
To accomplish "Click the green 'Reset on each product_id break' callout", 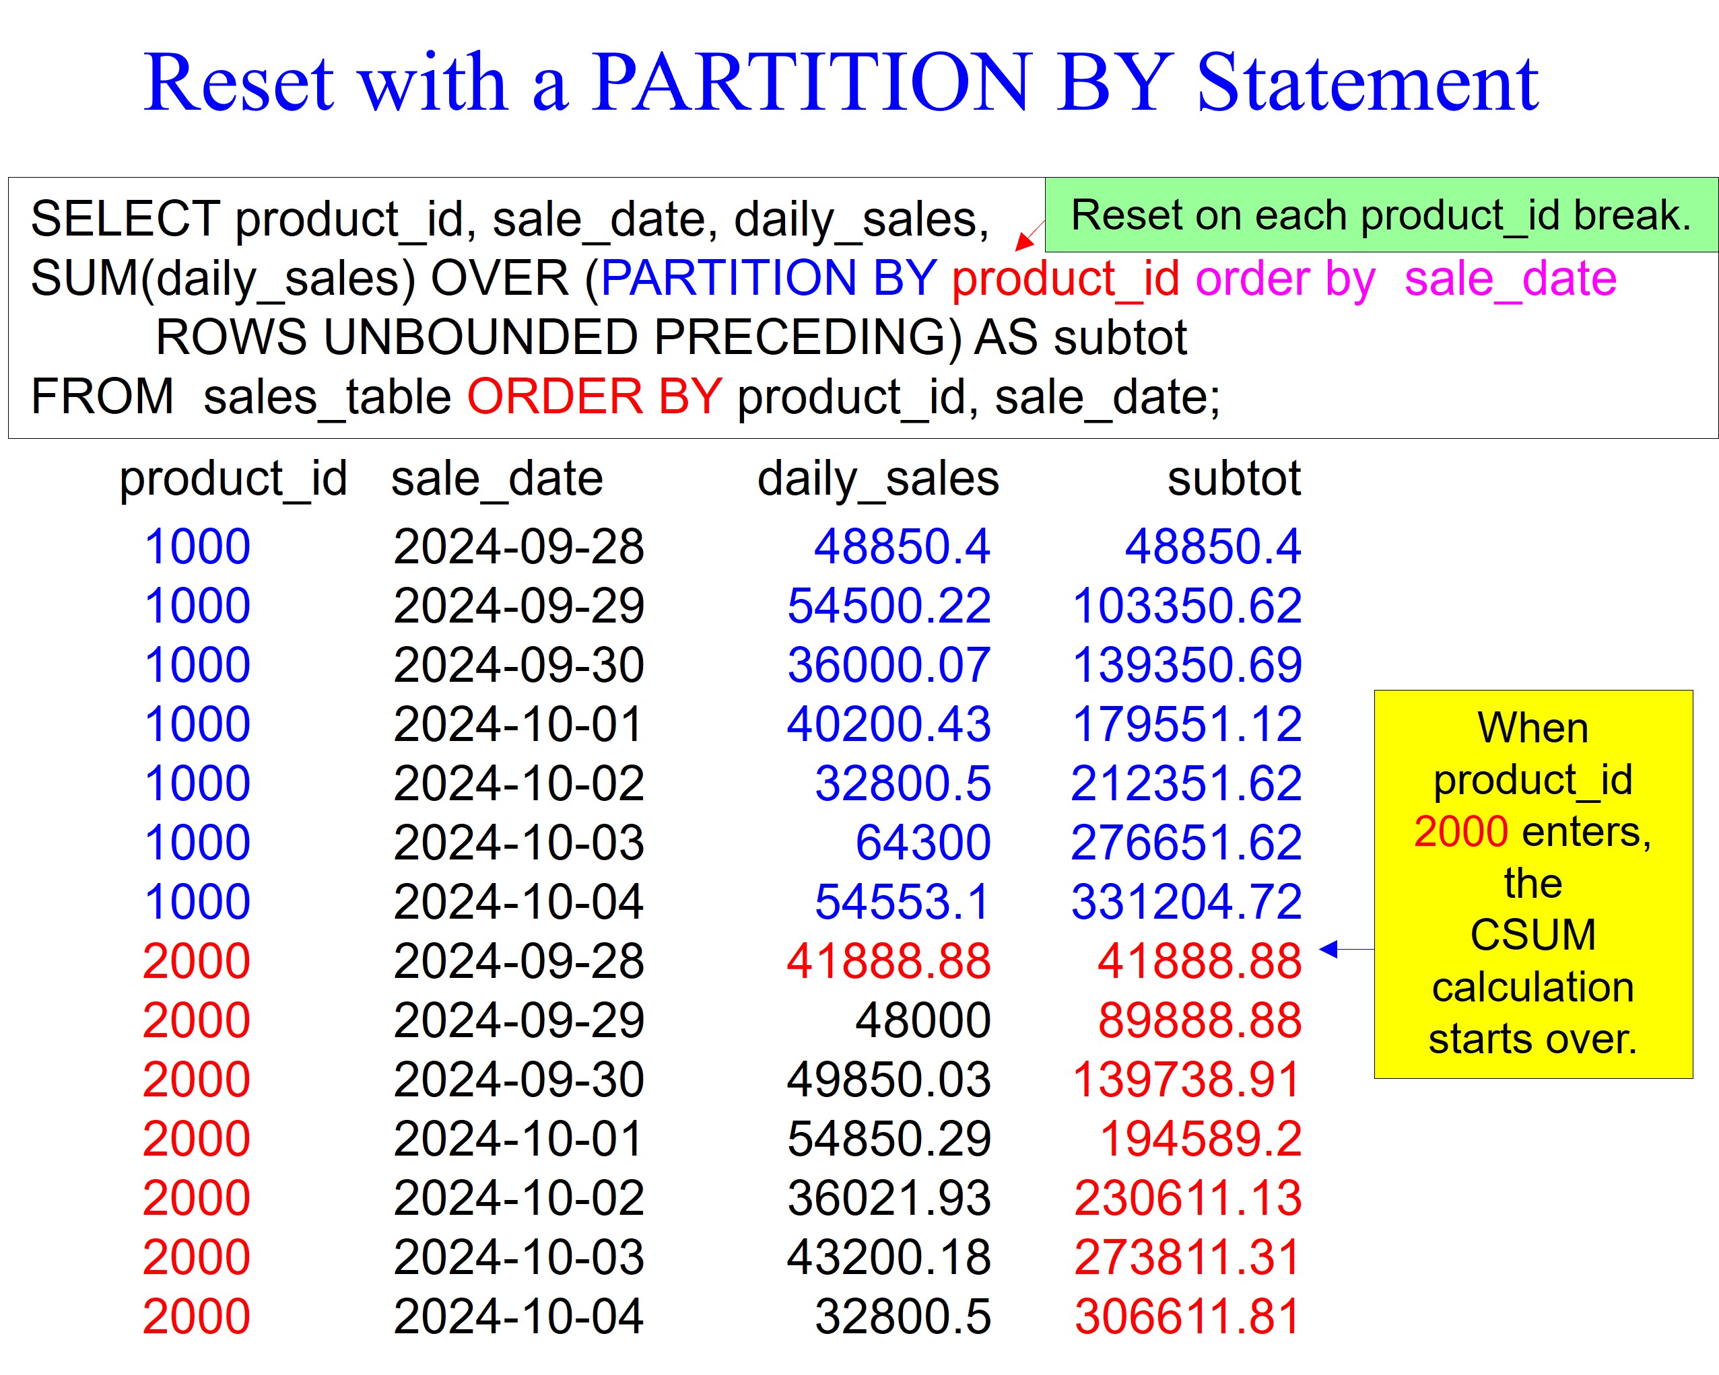I will pos(1380,215).
